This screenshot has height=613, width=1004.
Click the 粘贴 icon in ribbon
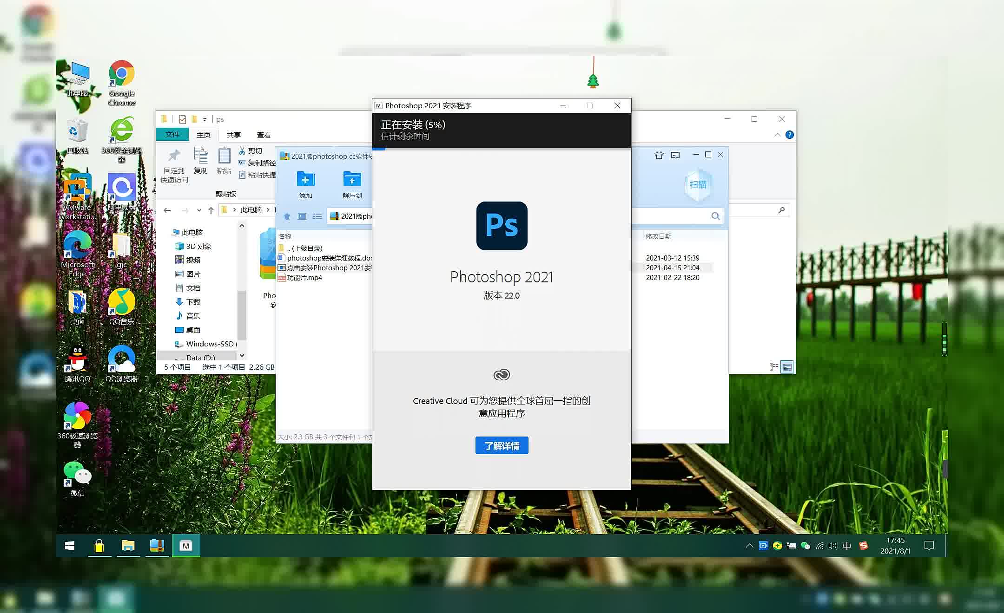(224, 156)
